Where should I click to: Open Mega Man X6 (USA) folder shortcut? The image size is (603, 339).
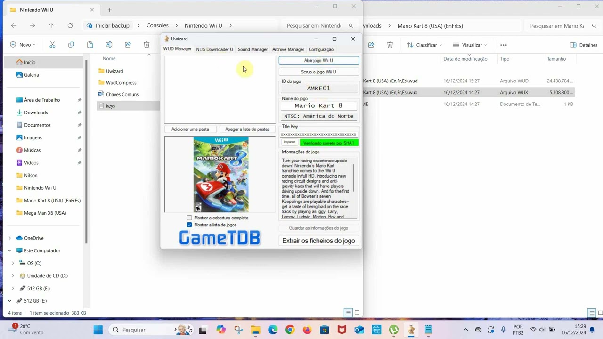45,213
